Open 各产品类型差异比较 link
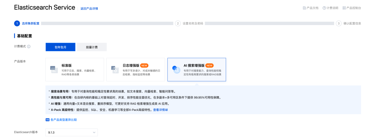 63,120
